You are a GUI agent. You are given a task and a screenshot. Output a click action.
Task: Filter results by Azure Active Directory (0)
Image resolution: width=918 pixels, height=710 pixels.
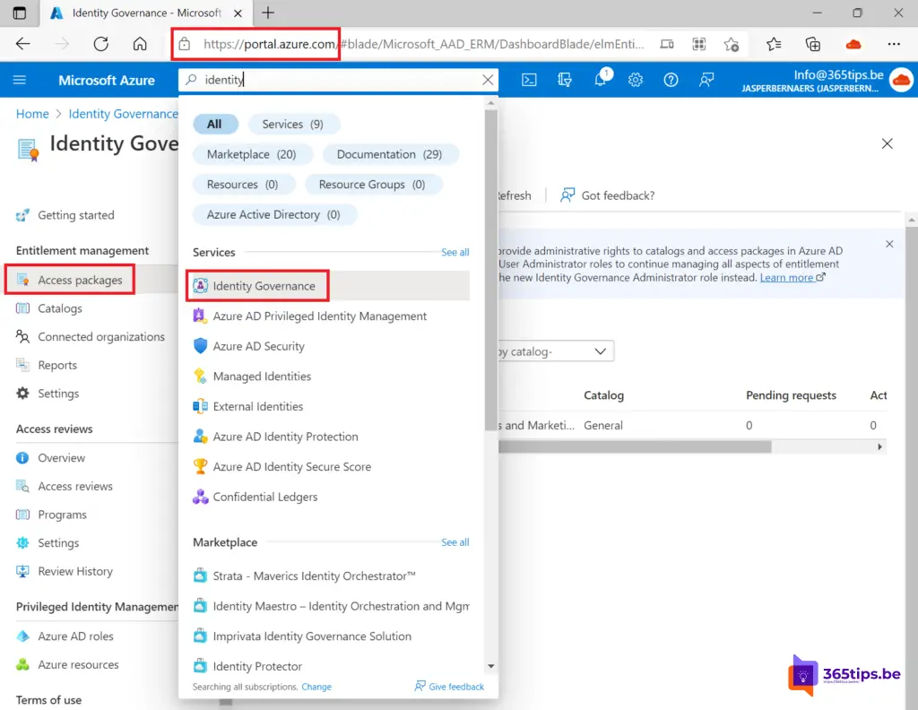coord(273,215)
